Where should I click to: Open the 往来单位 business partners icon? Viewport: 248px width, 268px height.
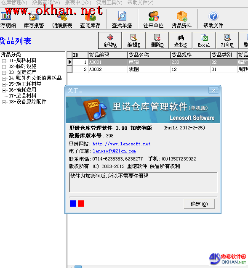153,20
